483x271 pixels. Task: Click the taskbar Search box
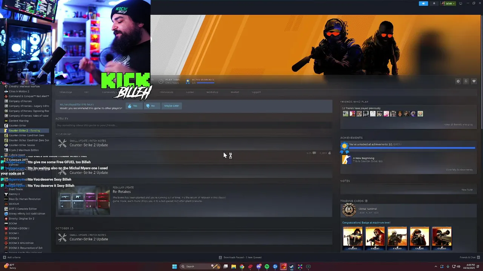point(200,266)
